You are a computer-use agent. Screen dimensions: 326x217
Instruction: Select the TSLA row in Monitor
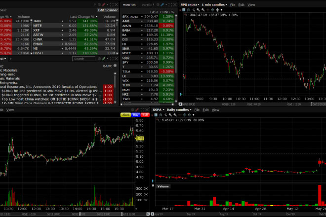[148, 71]
